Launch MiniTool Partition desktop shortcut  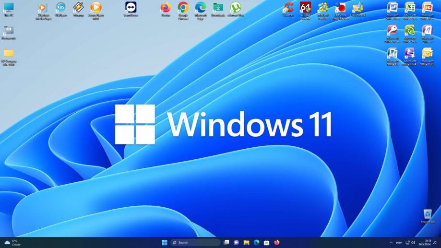323,11
